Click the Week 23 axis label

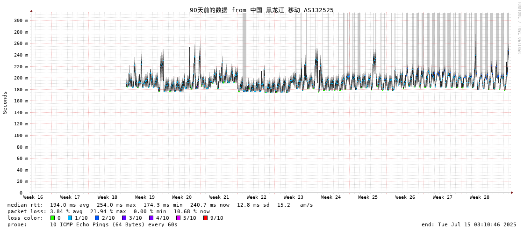coord(294,197)
